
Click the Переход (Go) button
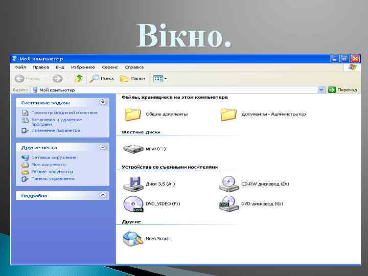(342, 89)
